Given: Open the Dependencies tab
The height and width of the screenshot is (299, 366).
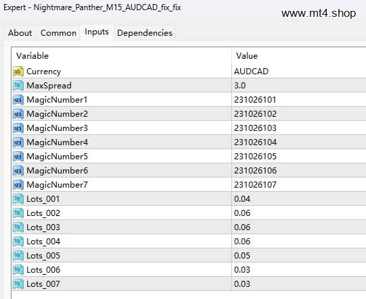Looking at the screenshot, I should 145,33.
